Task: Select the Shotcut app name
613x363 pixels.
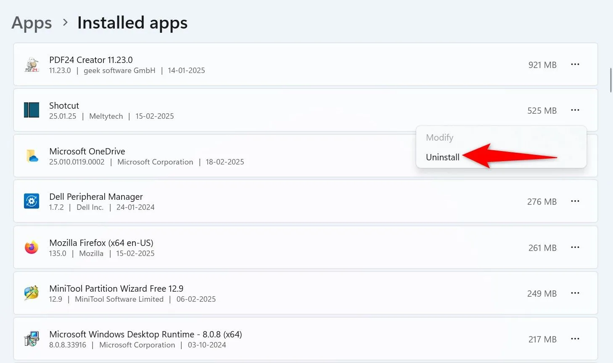Action: [x=64, y=106]
